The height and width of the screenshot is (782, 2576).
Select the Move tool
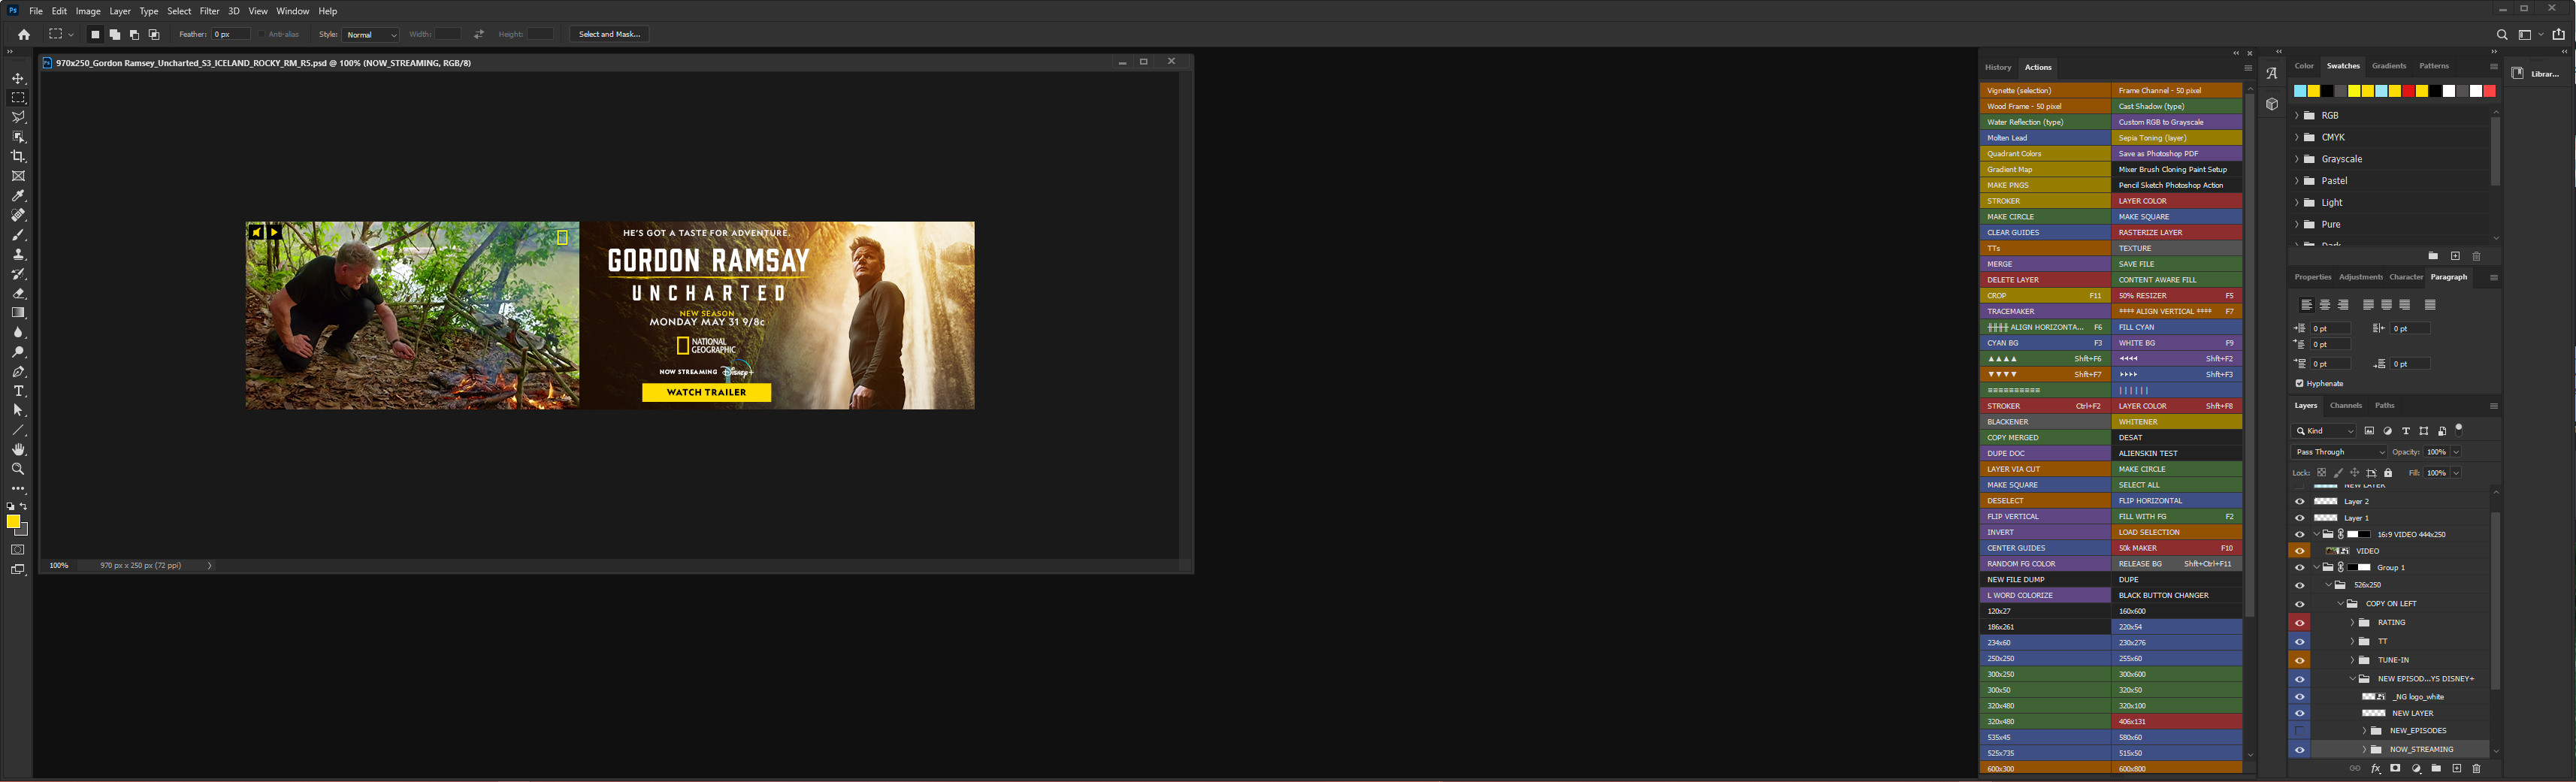18,78
